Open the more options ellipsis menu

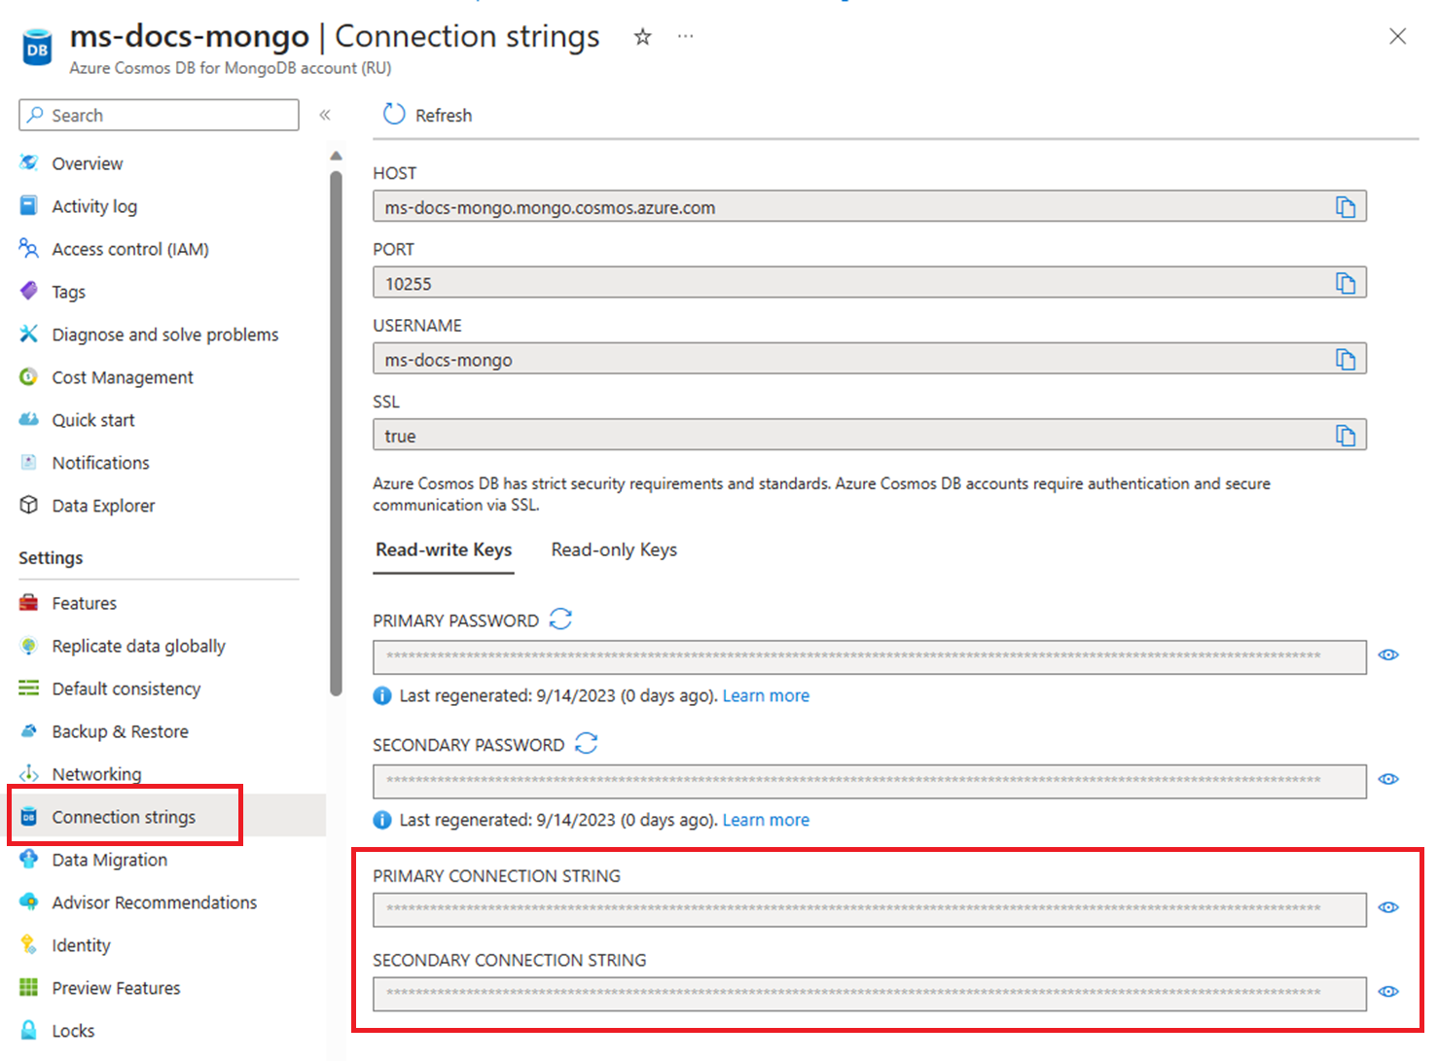686,37
